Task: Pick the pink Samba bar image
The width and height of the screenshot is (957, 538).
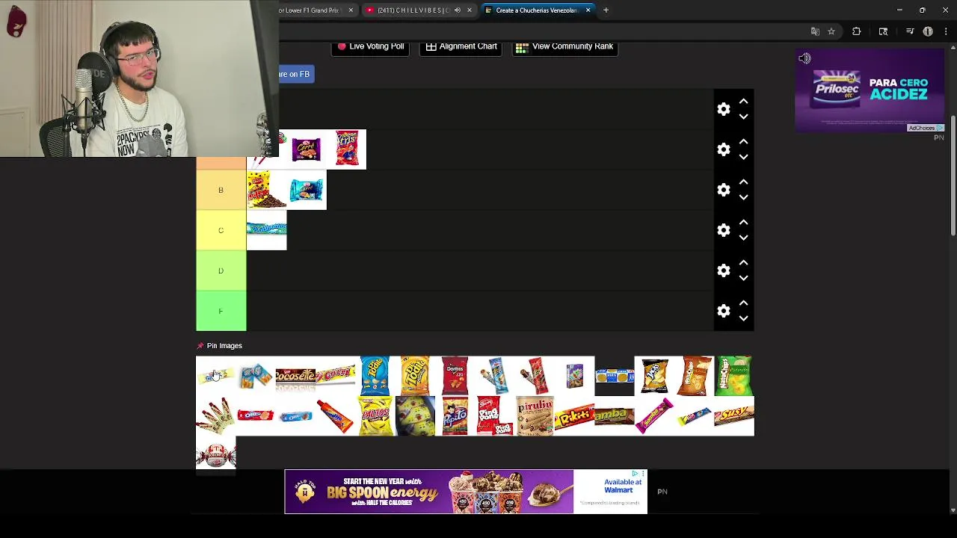Action: [x=654, y=416]
